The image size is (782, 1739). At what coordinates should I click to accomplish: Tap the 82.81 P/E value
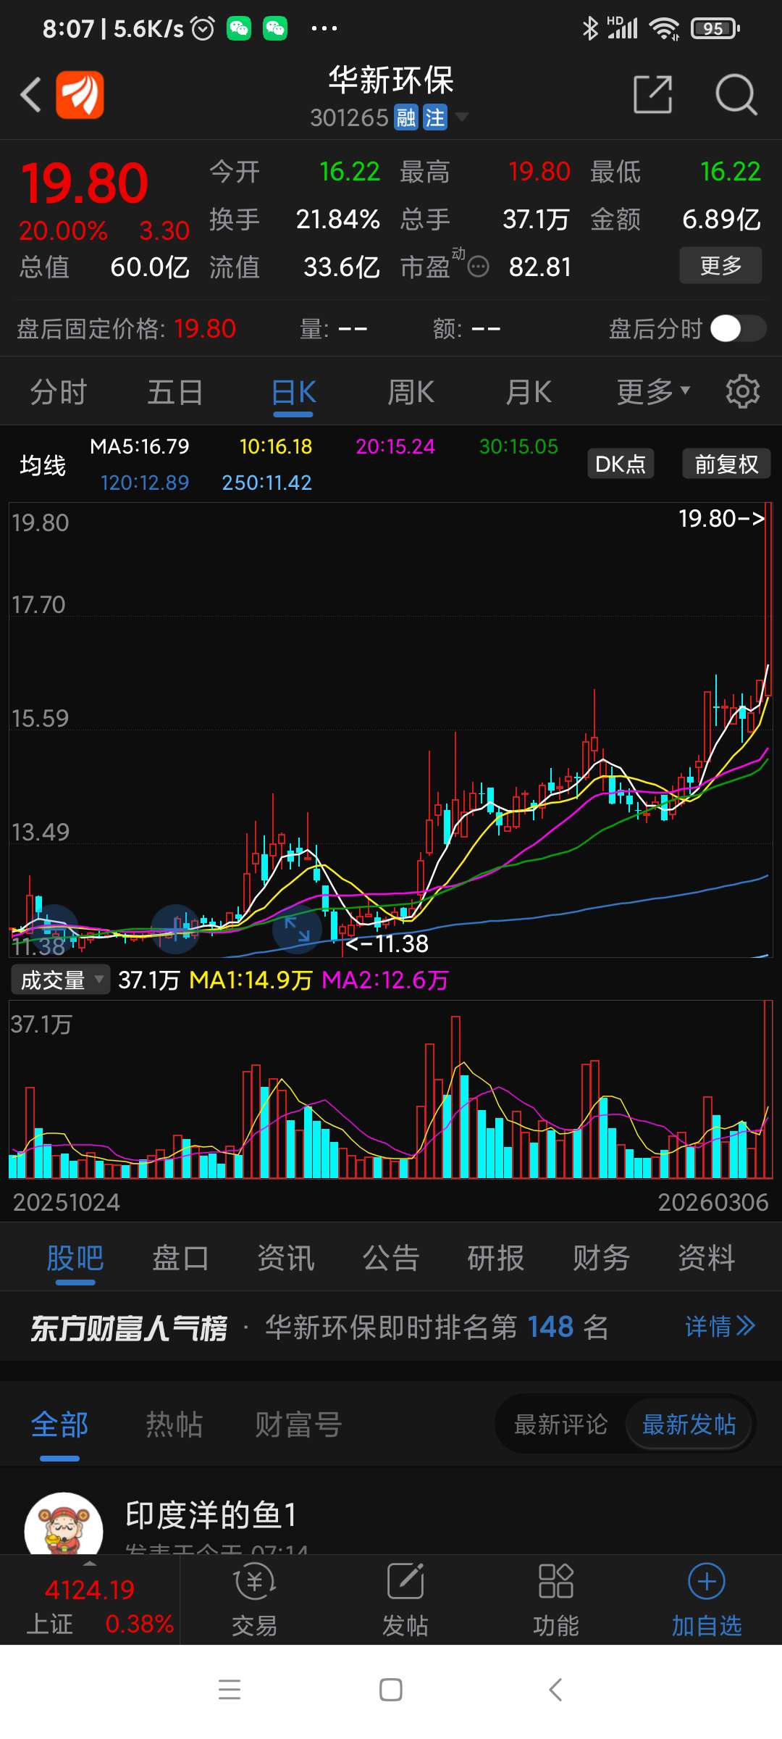tap(540, 267)
